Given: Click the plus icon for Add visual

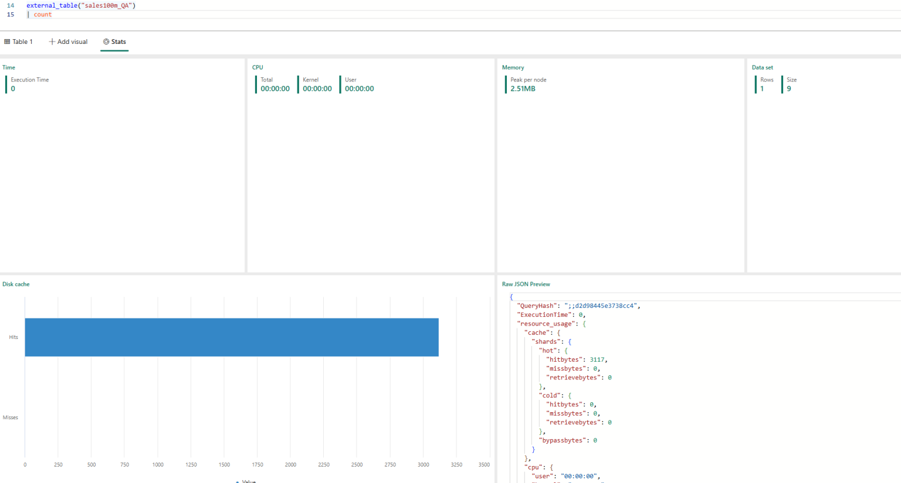Looking at the screenshot, I should [52, 42].
